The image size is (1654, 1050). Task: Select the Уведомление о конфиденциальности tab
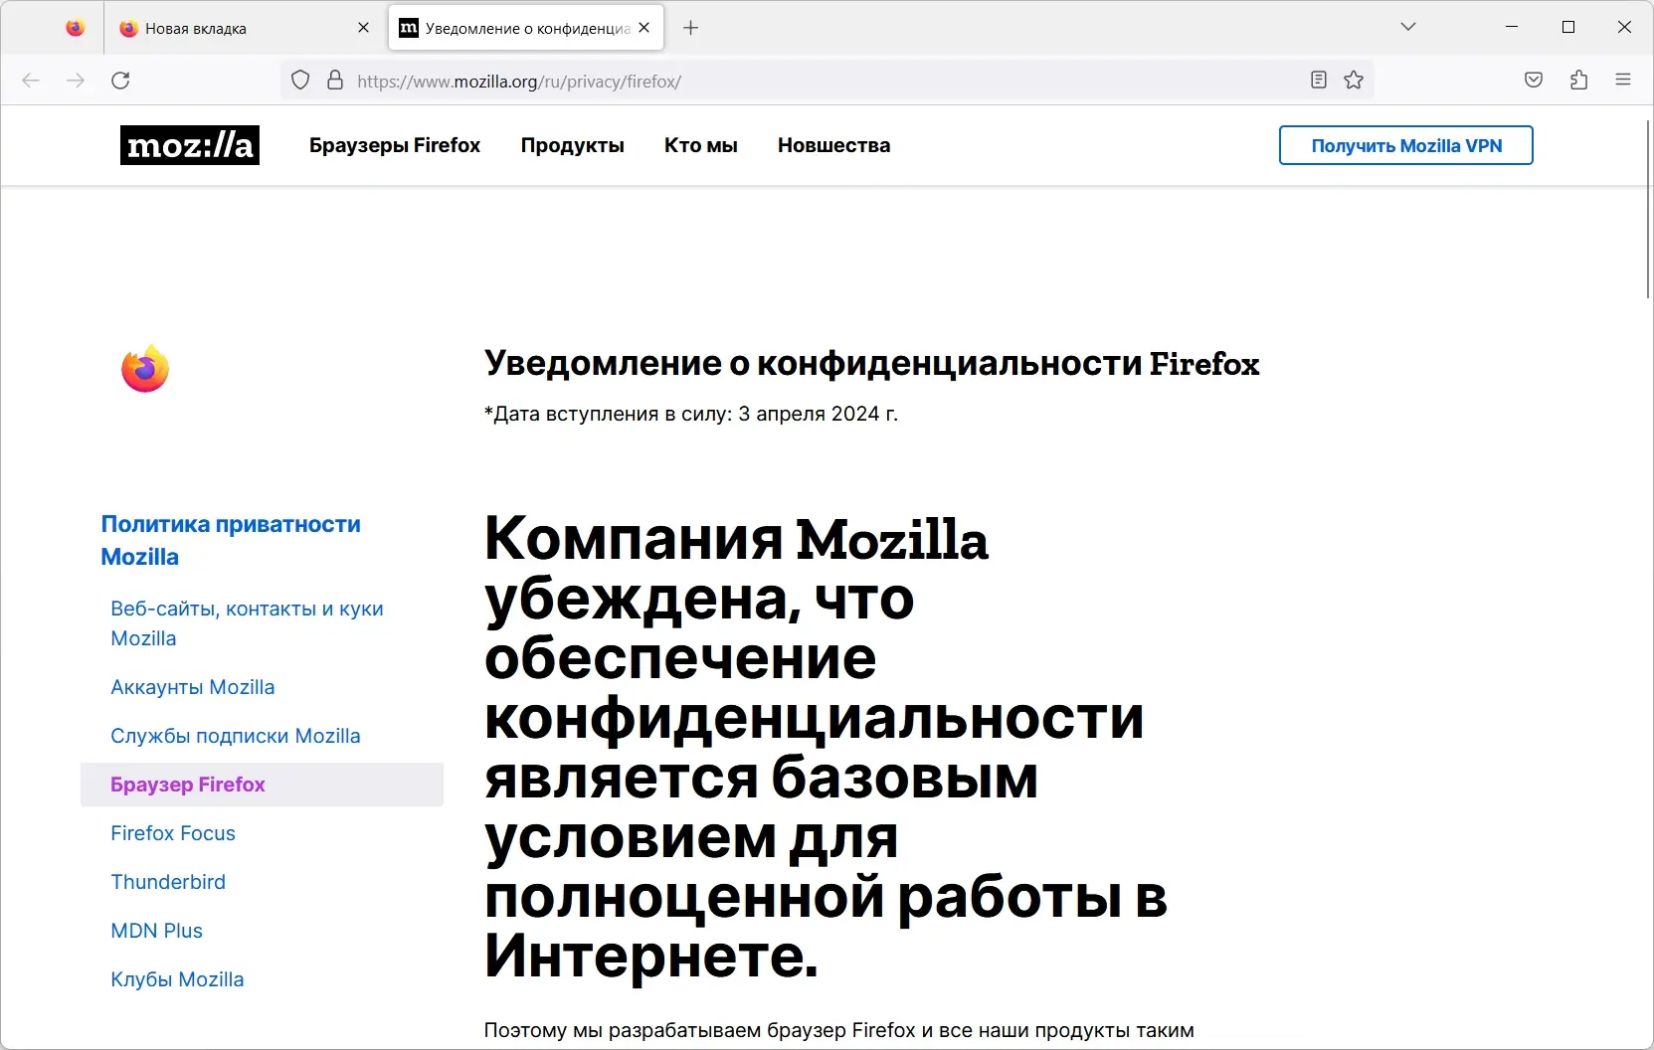526,28
